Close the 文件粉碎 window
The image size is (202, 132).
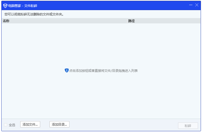[x=197, y=5]
